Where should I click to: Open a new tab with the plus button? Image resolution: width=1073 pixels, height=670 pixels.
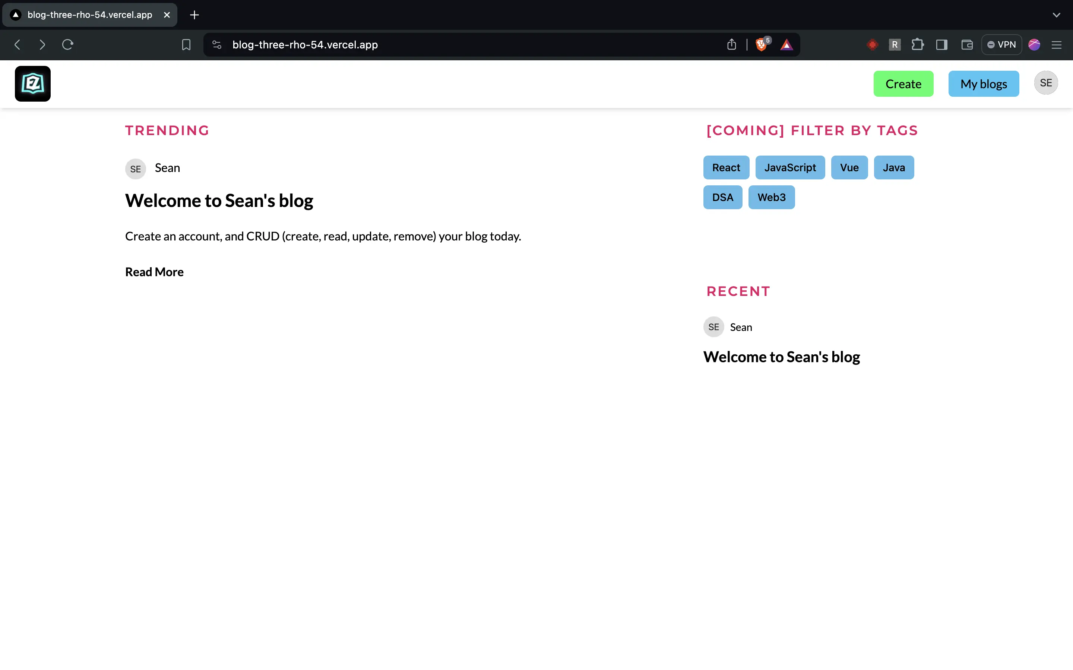tap(194, 15)
